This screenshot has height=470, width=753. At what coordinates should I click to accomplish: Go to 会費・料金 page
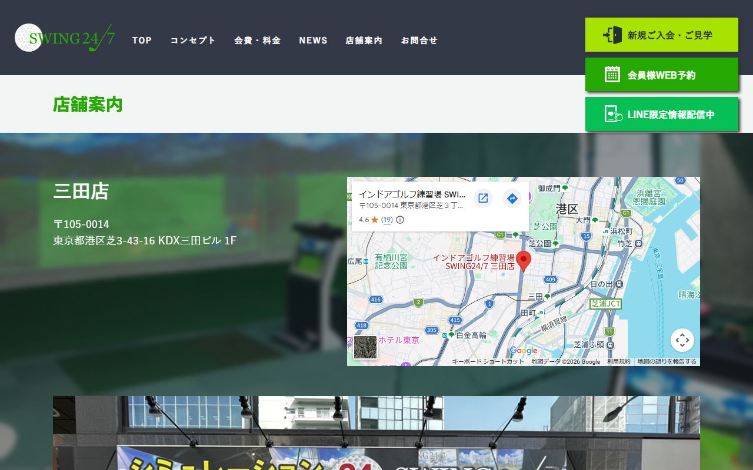(x=258, y=41)
